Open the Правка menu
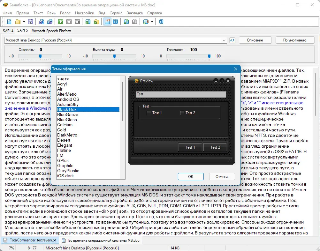320x251 pixels. (x=23, y=13)
